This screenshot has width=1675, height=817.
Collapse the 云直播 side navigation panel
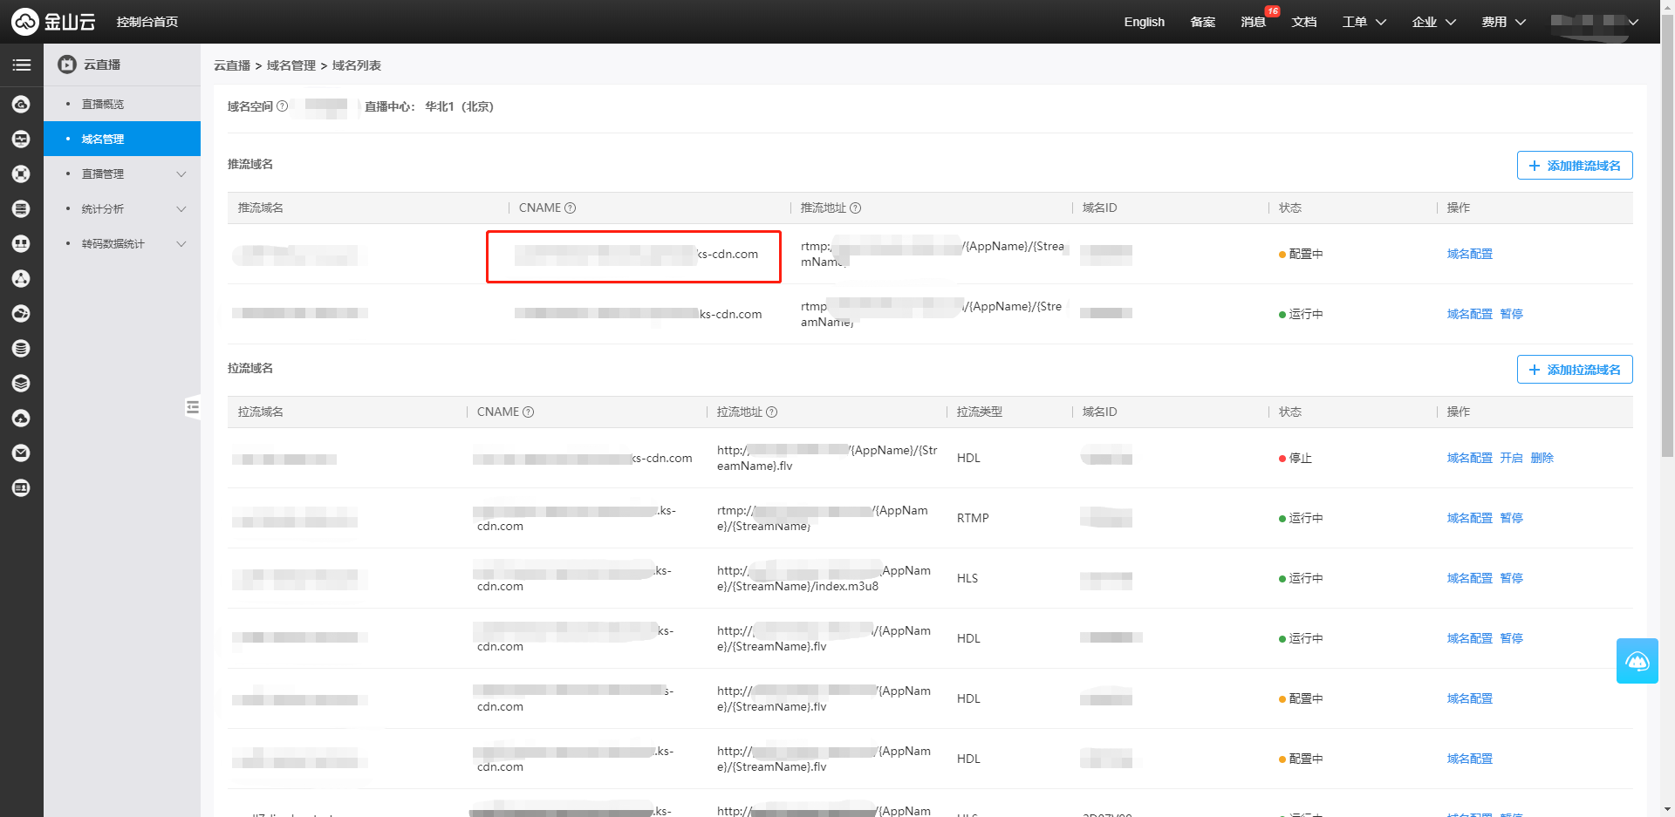pos(193,407)
